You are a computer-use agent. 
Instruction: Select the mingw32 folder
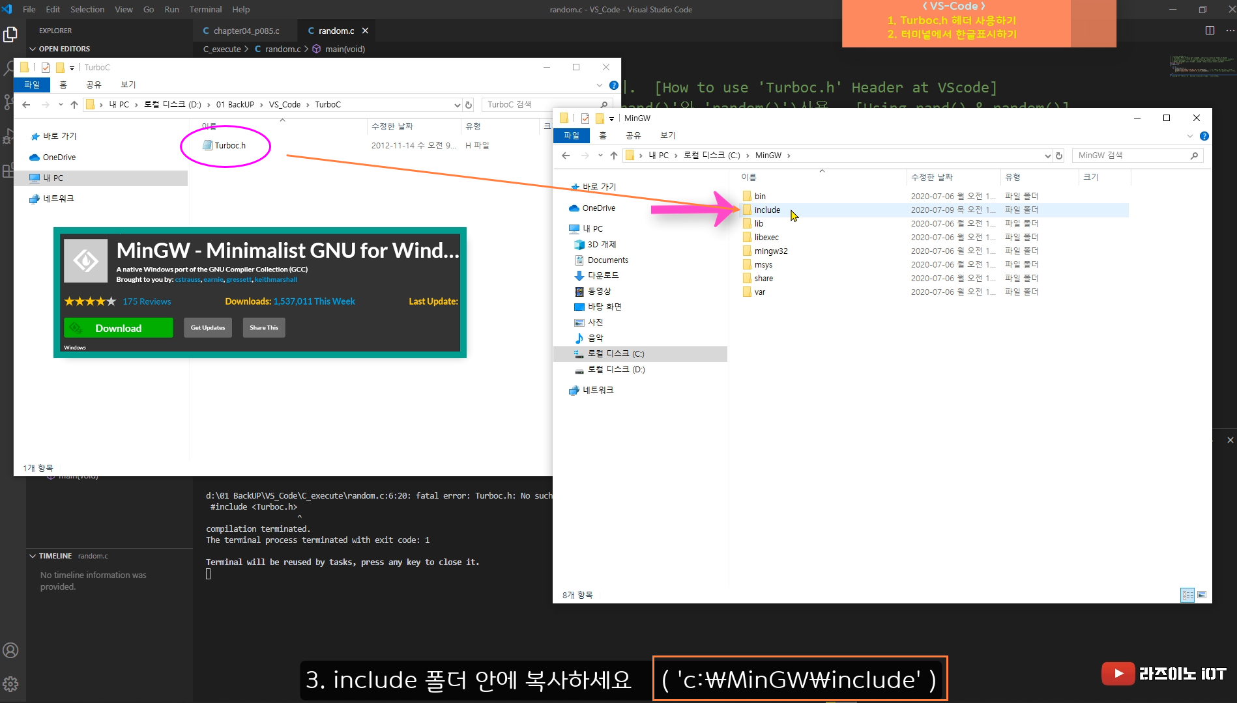[x=765, y=251]
